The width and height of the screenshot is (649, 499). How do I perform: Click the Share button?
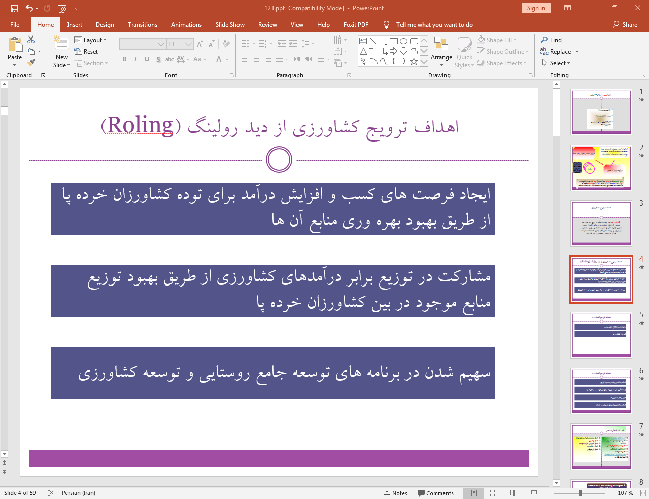point(625,25)
